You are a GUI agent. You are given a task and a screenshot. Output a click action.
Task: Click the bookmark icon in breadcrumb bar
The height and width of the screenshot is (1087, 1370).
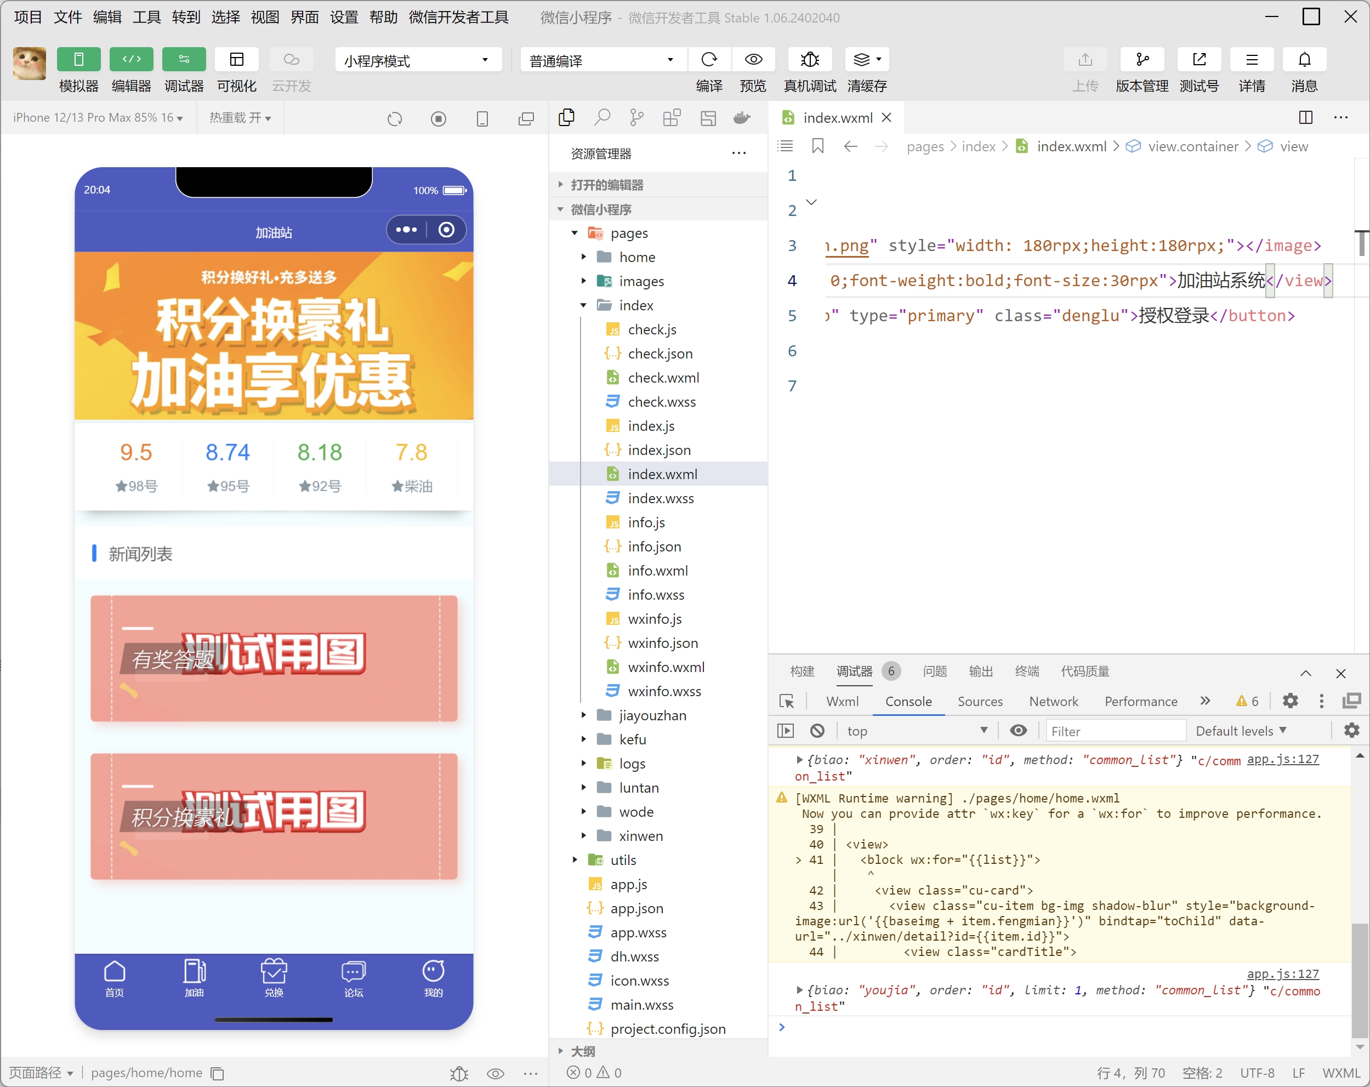(818, 147)
